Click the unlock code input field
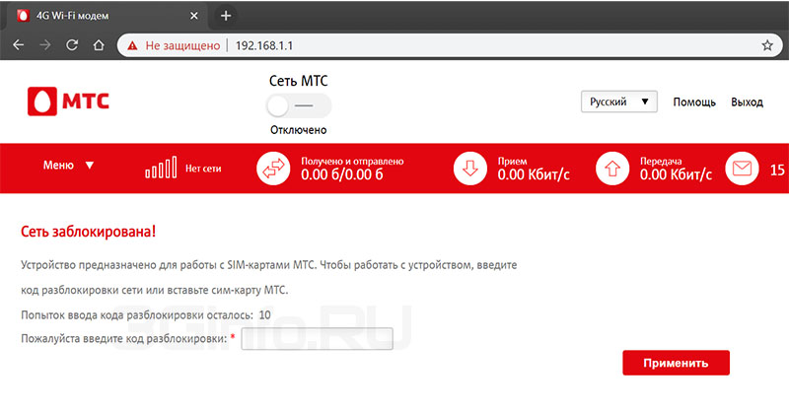 pos(317,339)
